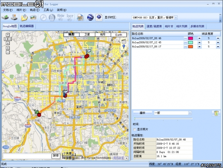Open Google Earth globe icon
Screen dimensions: 223x168
90,17
